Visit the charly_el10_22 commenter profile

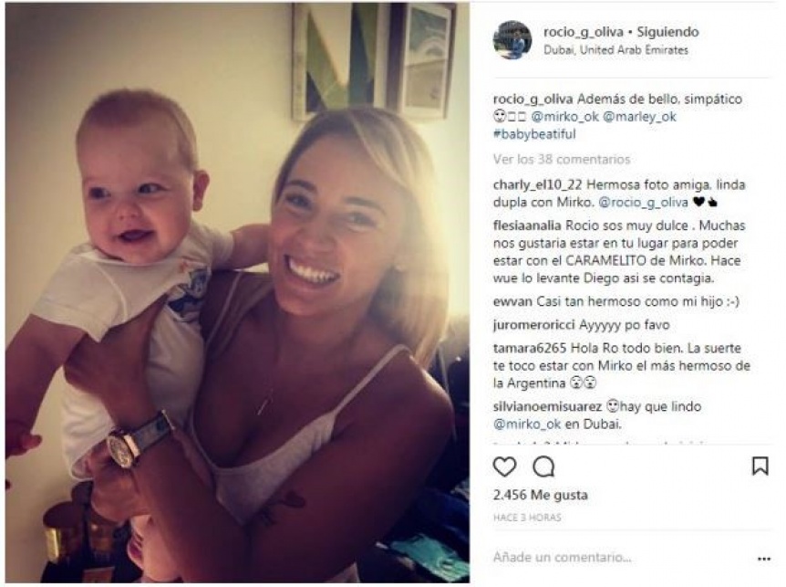pyautogui.click(x=537, y=185)
